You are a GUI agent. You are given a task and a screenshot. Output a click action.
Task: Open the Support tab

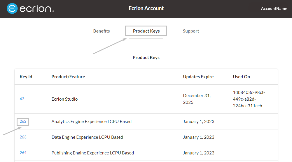(x=191, y=31)
